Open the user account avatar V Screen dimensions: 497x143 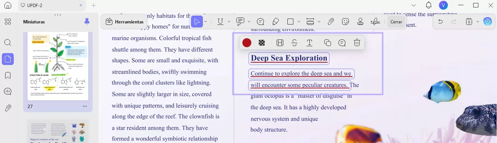443,5
